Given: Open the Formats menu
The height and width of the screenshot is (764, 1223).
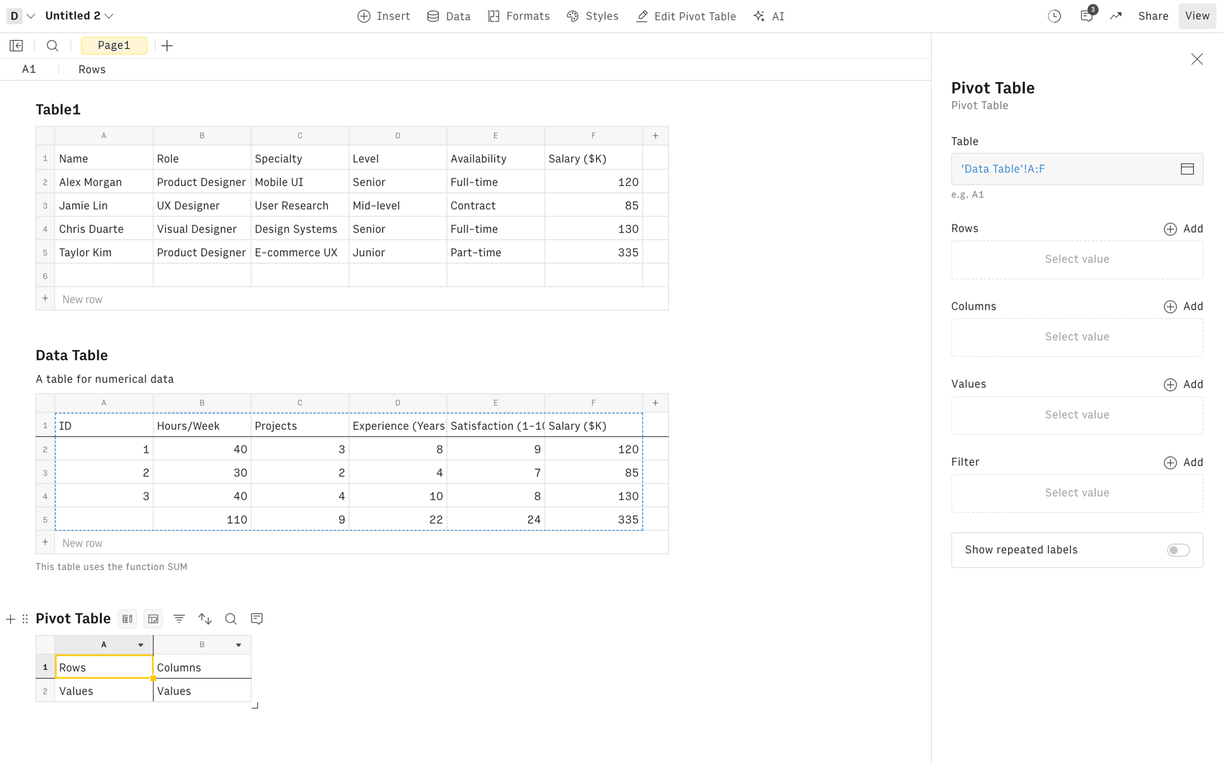Looking at the screenshot, I should pyautogui.click(x=519, y=17).
